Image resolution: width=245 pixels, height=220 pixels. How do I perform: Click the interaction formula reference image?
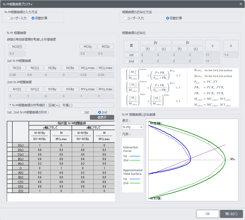[x=180, y=88]
